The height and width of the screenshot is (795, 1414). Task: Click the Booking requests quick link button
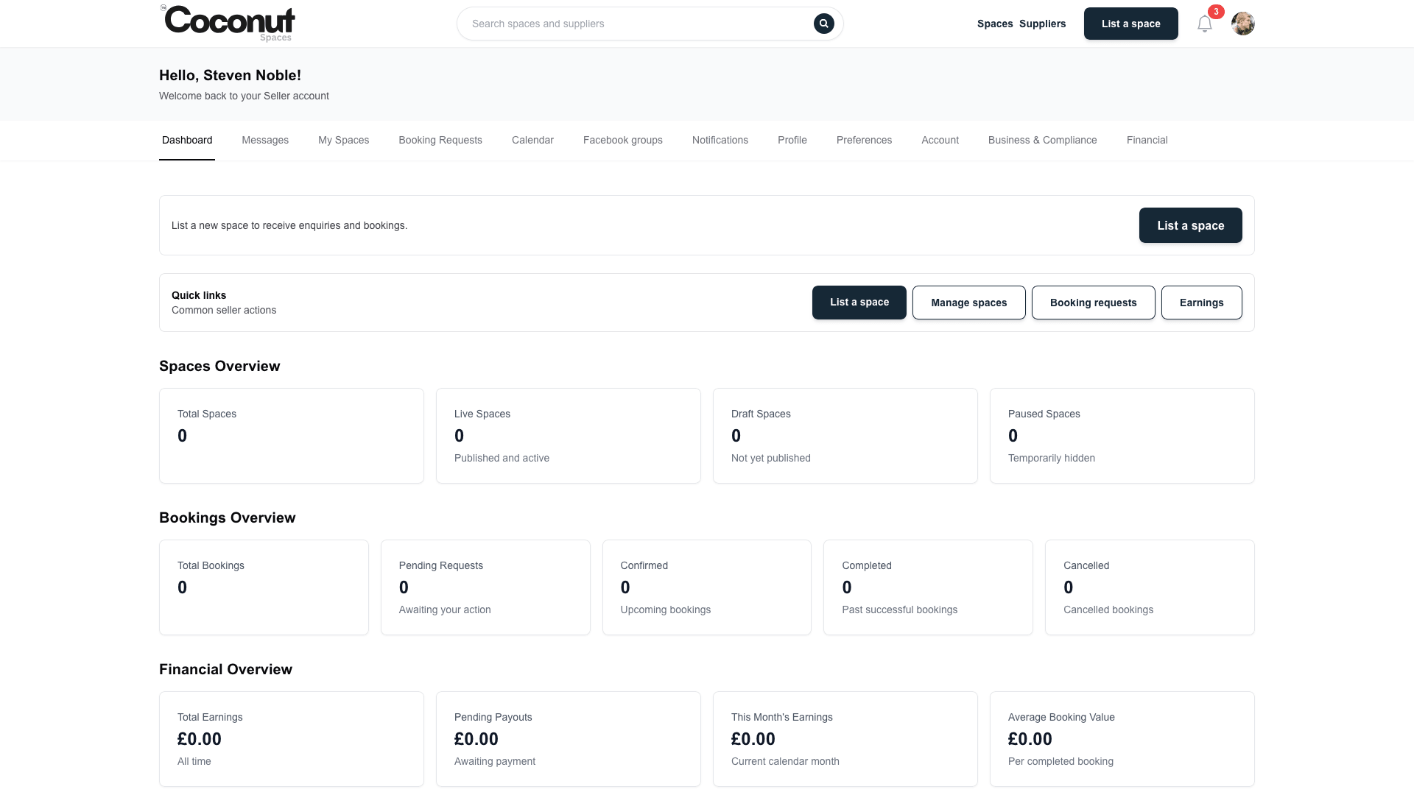pos(1093,303)
